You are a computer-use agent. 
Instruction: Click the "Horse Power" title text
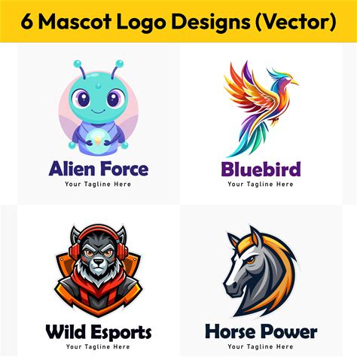(261, 332)
